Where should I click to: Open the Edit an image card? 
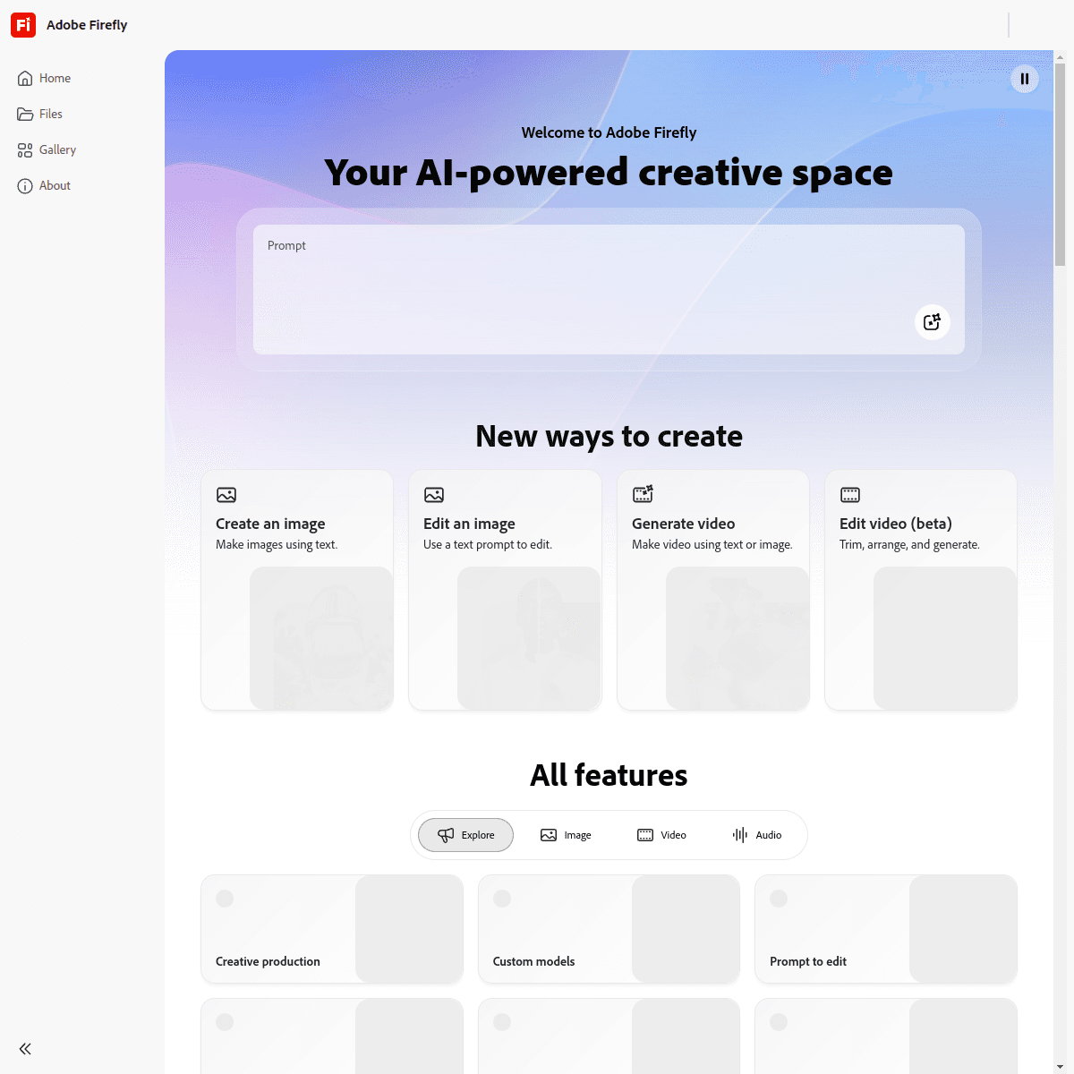(x=505, y=591)
